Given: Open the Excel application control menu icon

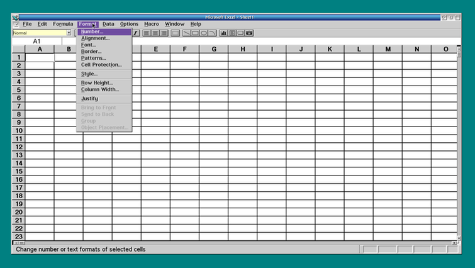Looking at the screenshot, I should pyautogui.click(x=16, y=18).
